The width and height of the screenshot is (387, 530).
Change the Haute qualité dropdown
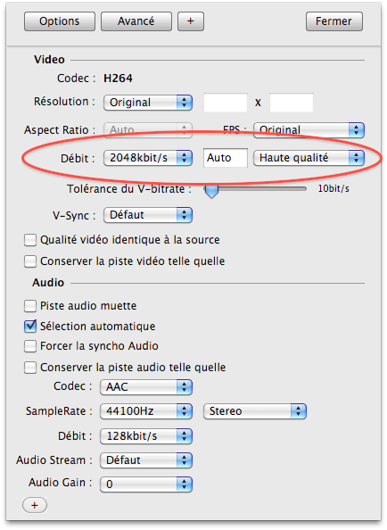[x=309, y=158]
